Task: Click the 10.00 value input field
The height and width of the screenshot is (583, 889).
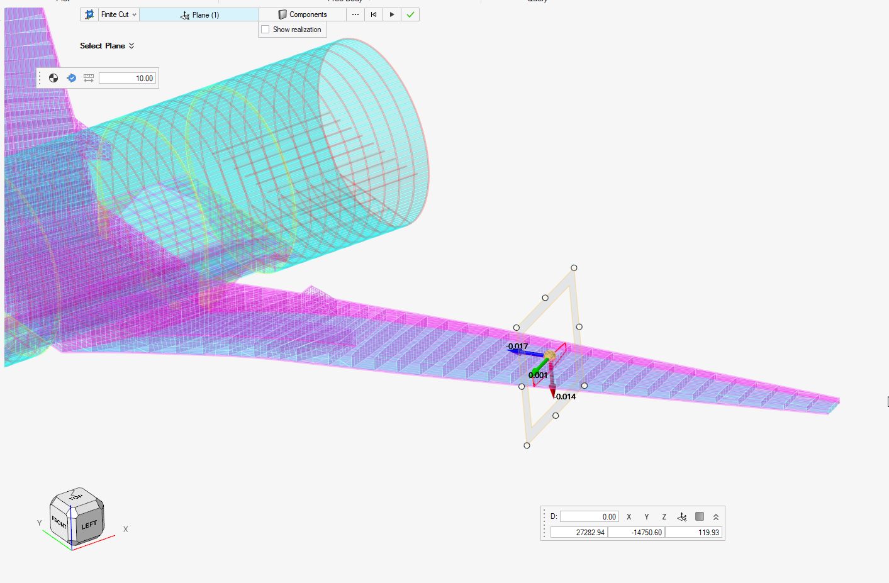Action: tap(127, 78)
